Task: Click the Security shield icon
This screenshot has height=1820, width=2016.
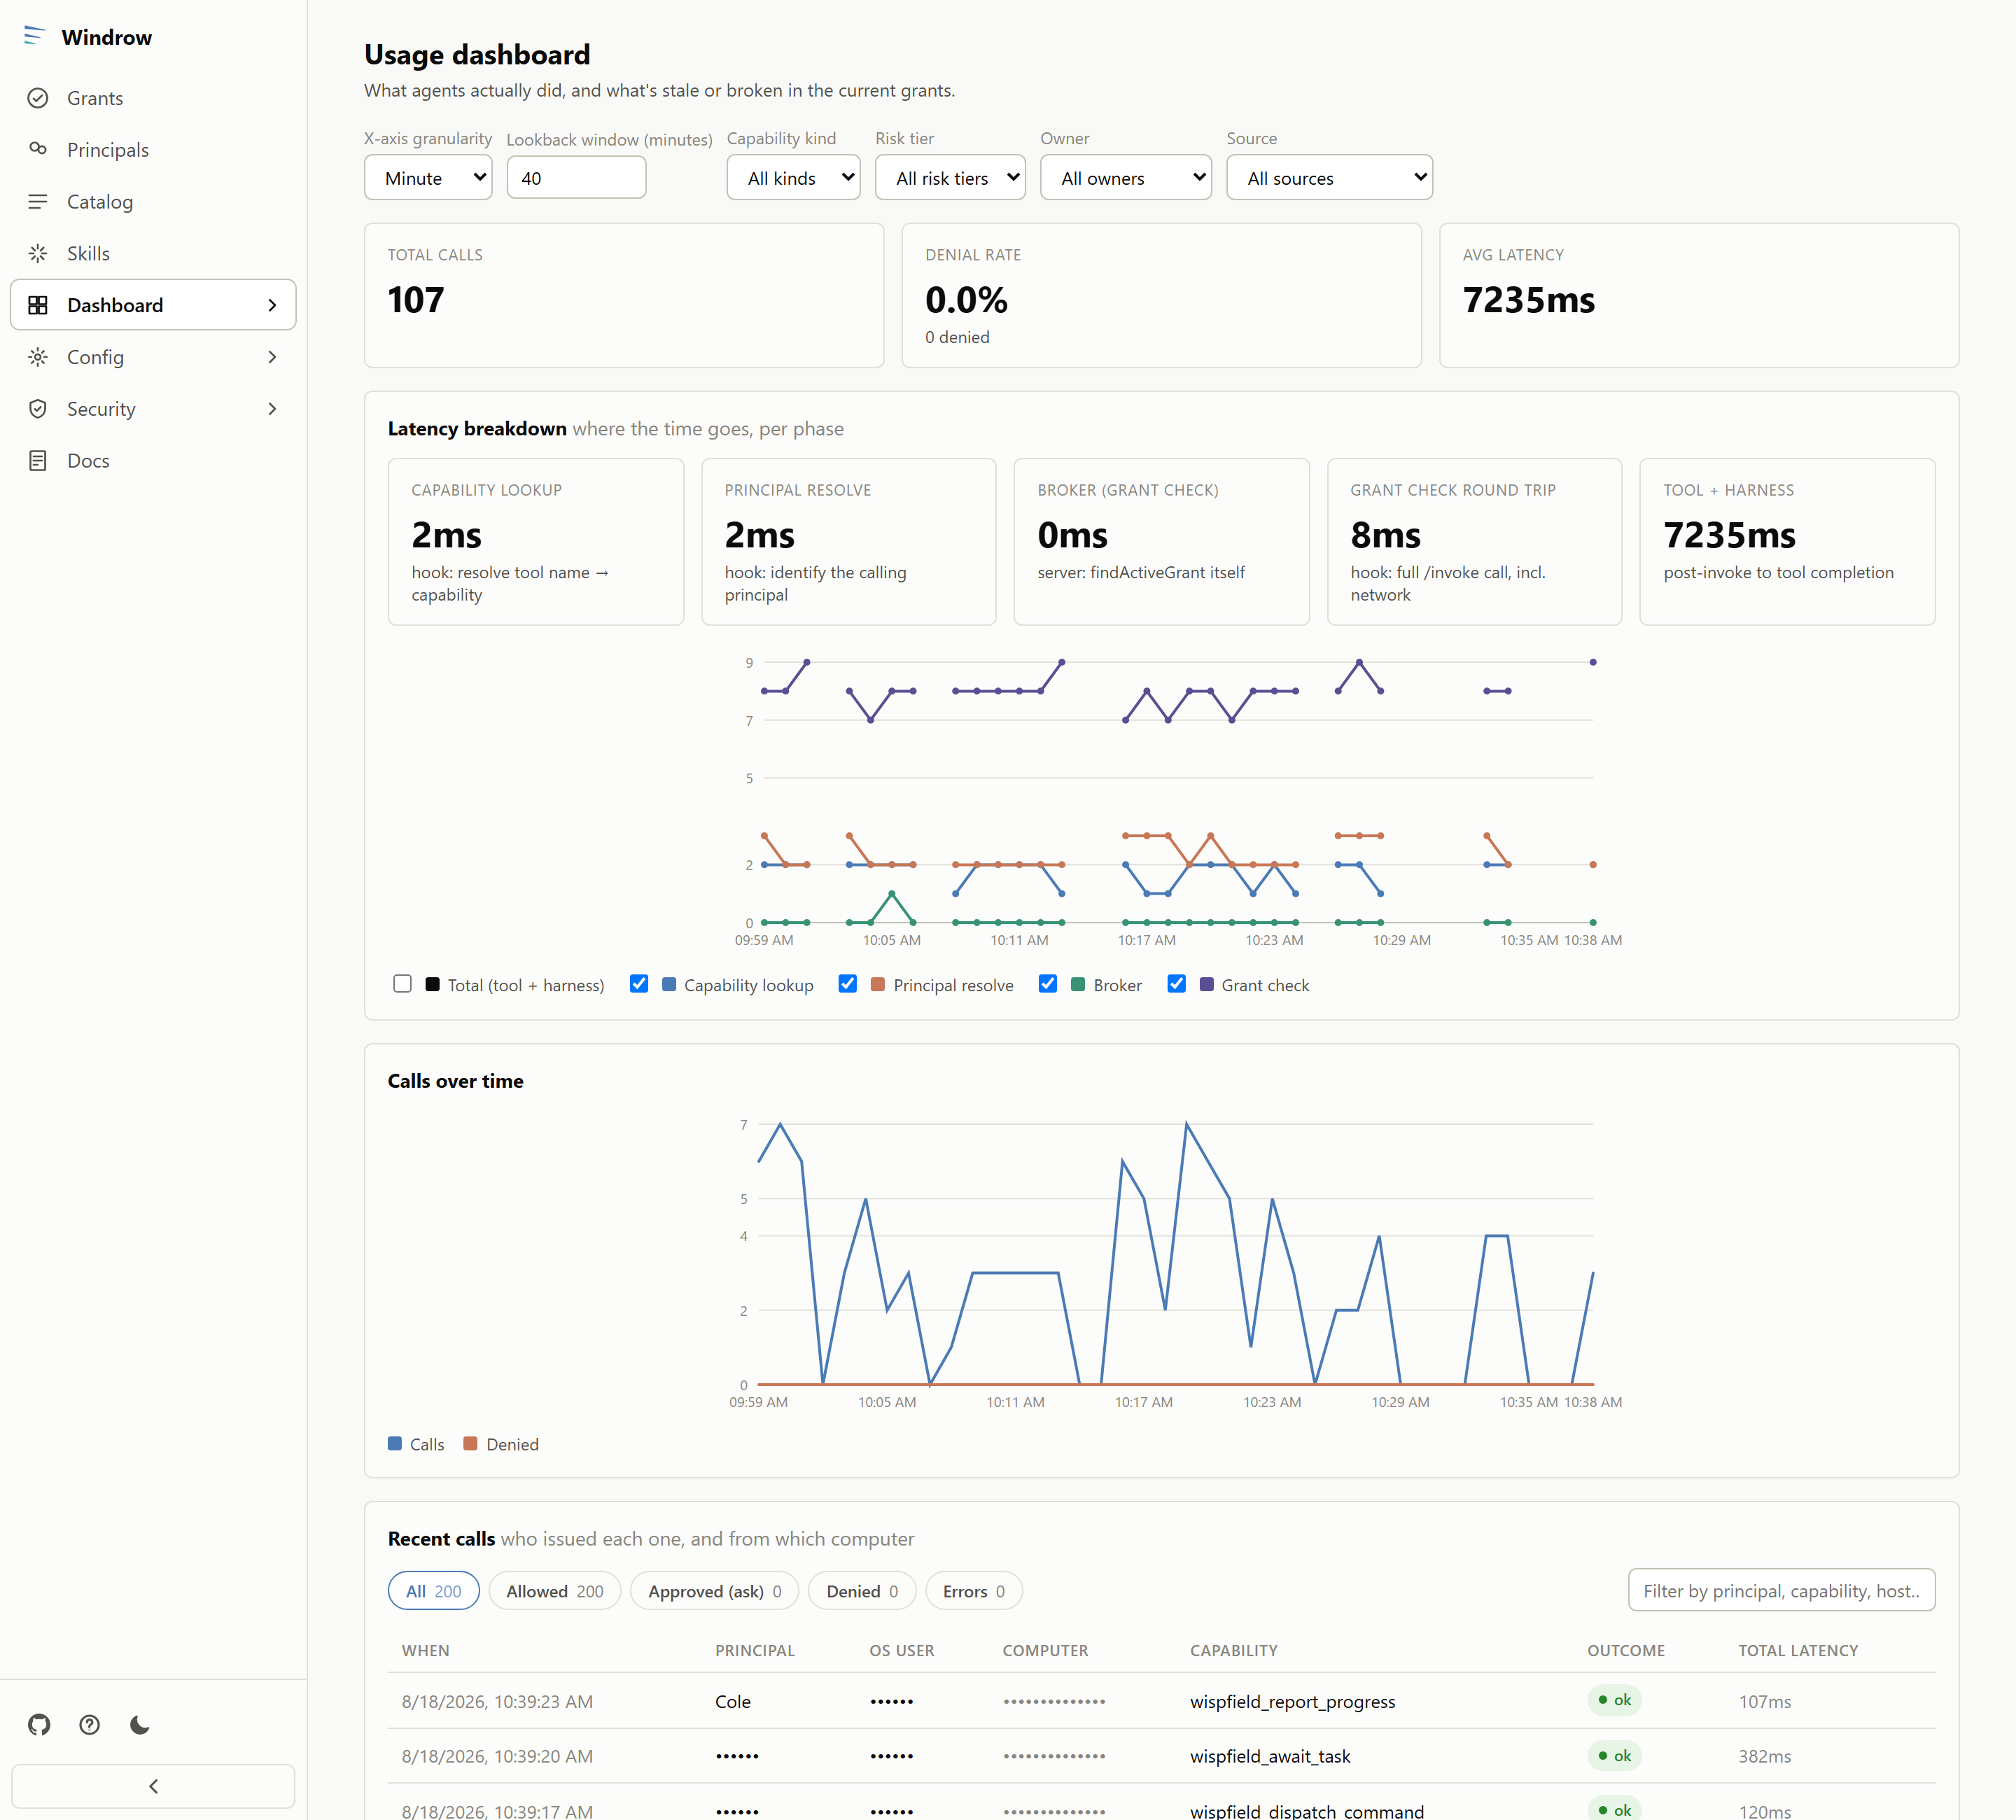Action: coord(38,409)
